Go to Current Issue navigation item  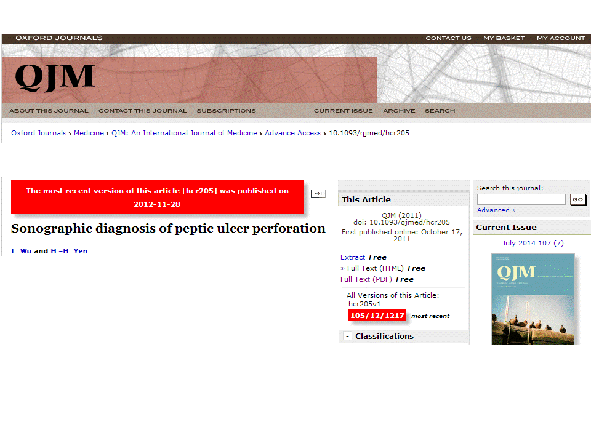344,111
